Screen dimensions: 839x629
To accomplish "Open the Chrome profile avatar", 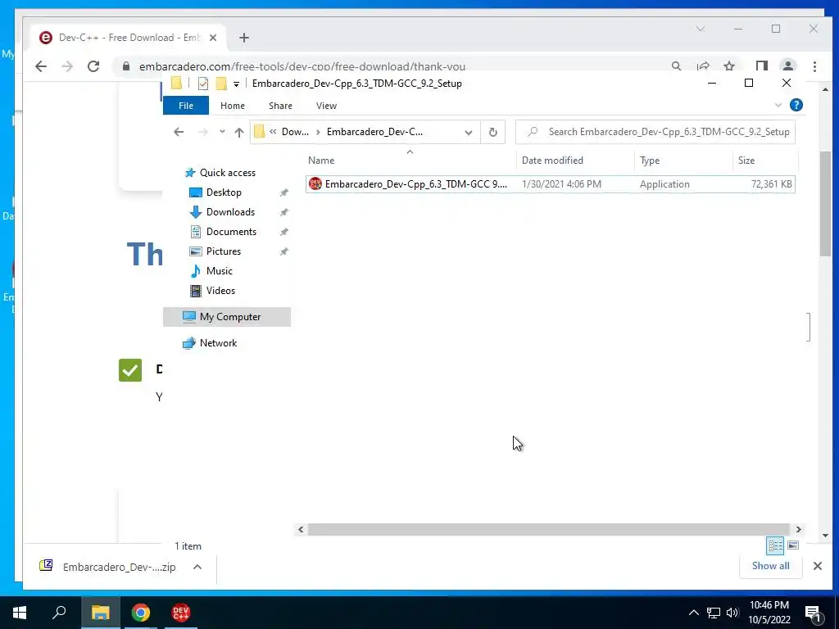I will pyautogui.click(x=787, y=66).
